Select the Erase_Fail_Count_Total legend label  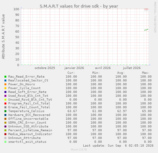29,107
